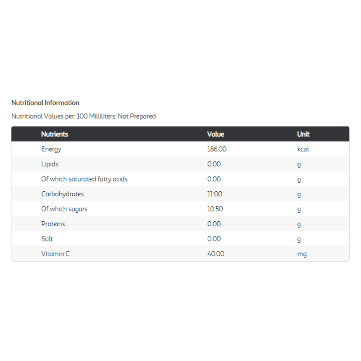This screenshot has width=361, height=361.
Task: Click the Of which saturated fatty acids label
Action: (x=84, y=179)
